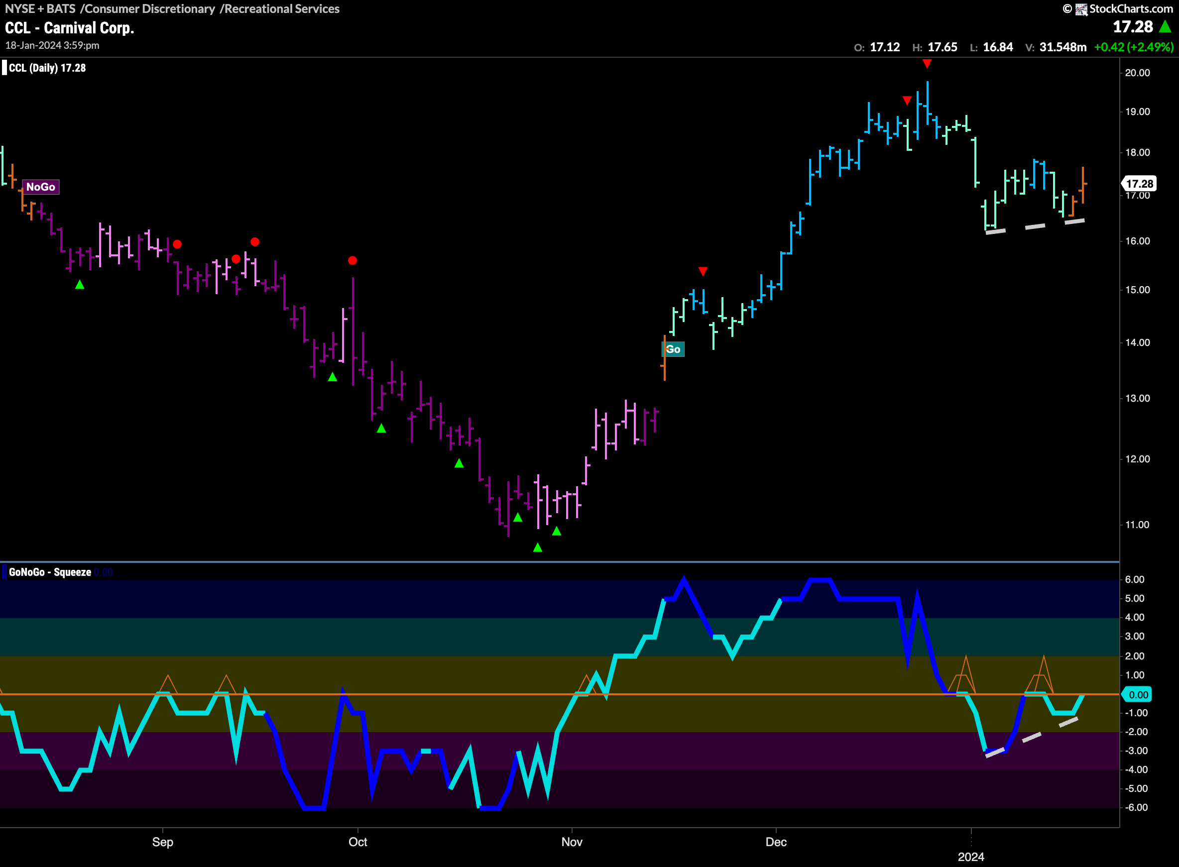
Task: Click the red down-triangle marker in mid-November
Action: coord(703,271)
